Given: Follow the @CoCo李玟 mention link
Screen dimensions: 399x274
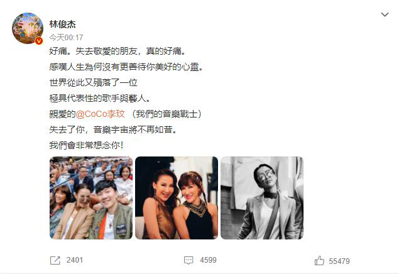Looking at the screenshot, I should pyautogui.click(x=101, y=114).
